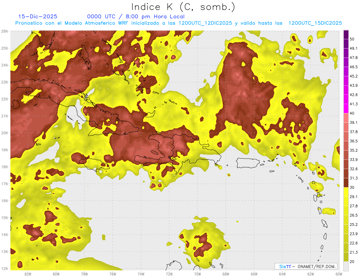Viewport: 360px width, 278px height.
Task: Click the colorbar value label "32.6"
Action: point(353,169)
